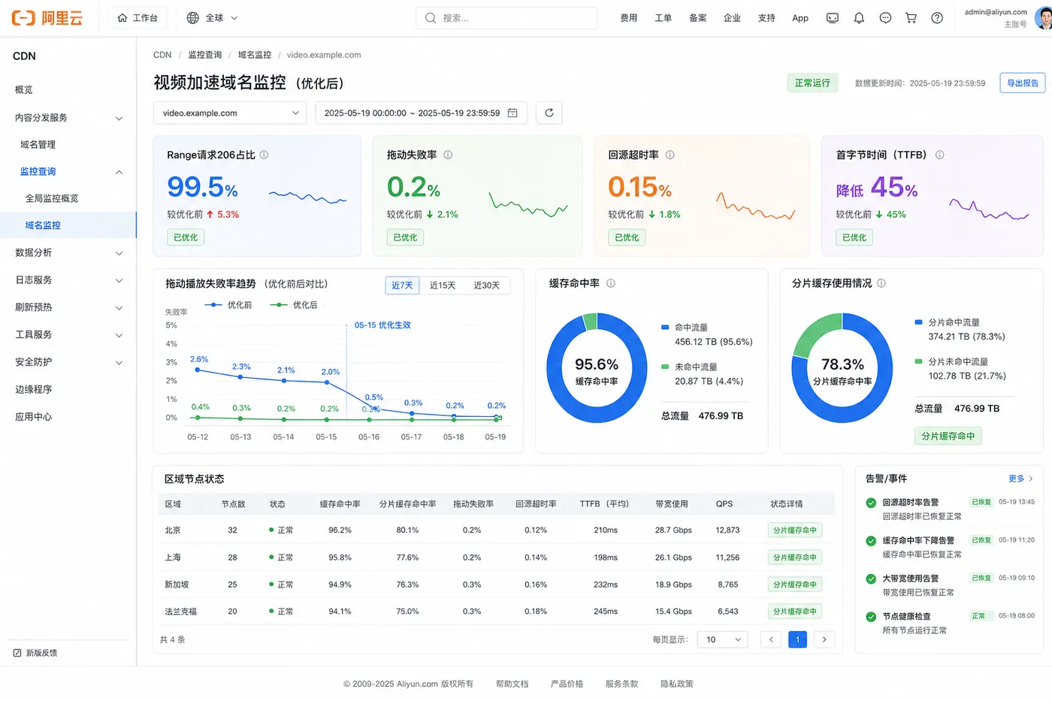
Task: Click the chat message icon in header
Action: pyautogui.click(x=885, y=18)
